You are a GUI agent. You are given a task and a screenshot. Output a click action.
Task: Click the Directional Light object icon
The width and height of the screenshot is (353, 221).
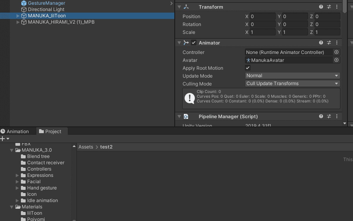pos(24,9)
